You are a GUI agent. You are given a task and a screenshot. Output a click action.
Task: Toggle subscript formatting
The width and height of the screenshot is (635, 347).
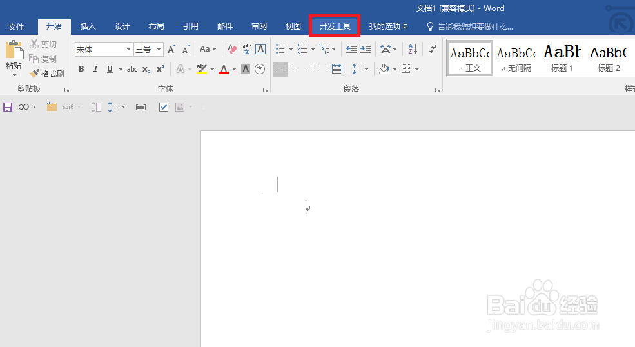146,69
